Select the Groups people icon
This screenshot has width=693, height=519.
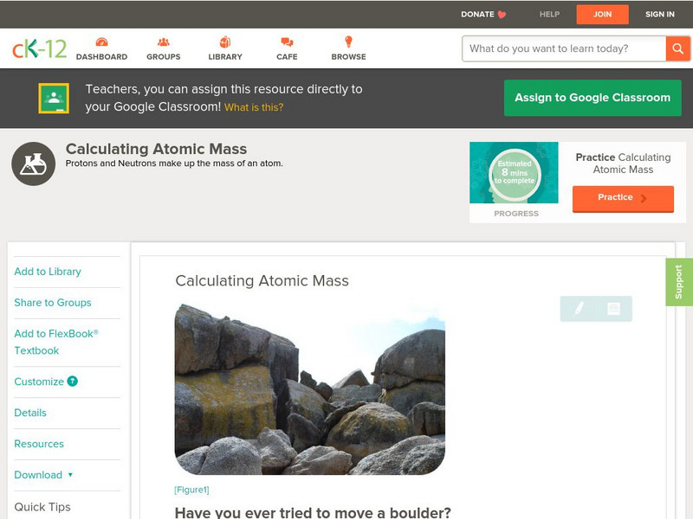tap(163, 40)
